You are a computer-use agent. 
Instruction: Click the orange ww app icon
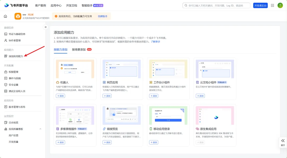tap(18, 16)
